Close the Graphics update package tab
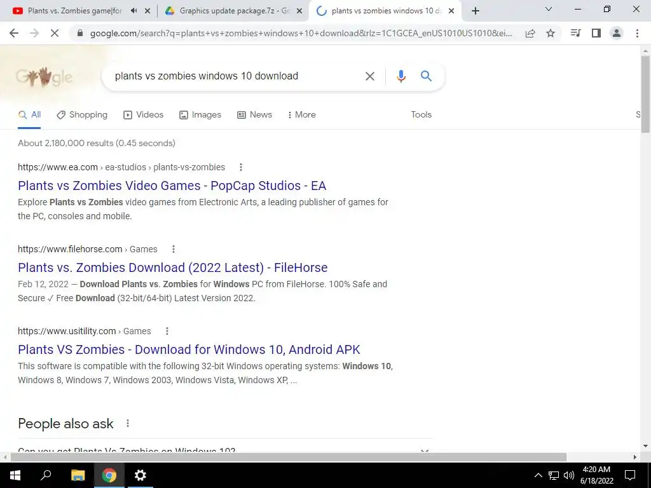 299,11
